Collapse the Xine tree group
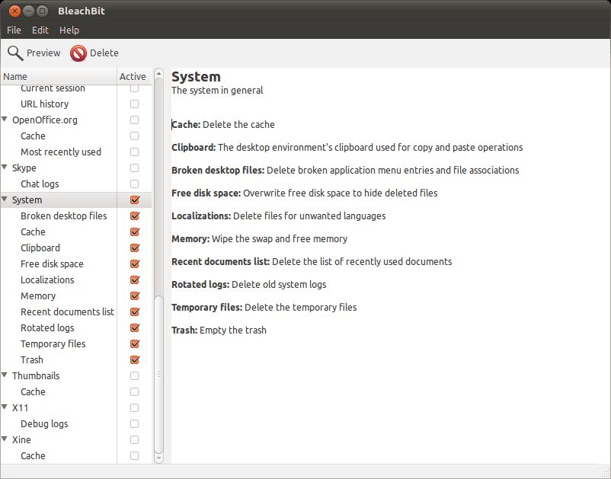 click(x=5, y=439)
